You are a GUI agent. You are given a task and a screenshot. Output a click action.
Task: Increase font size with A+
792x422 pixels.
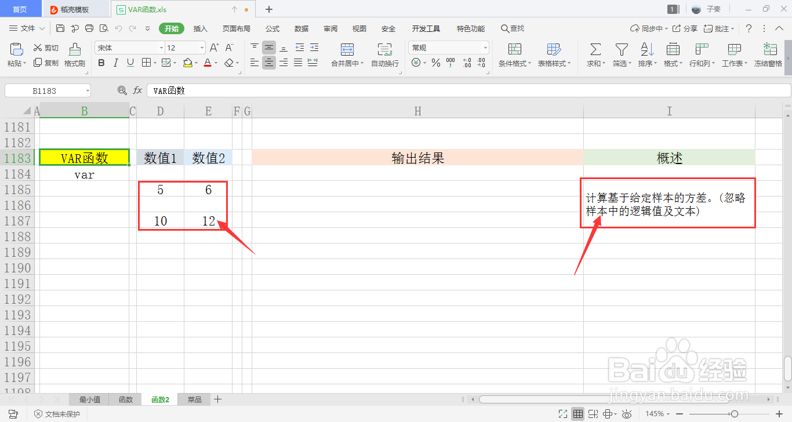coord(215,48)
